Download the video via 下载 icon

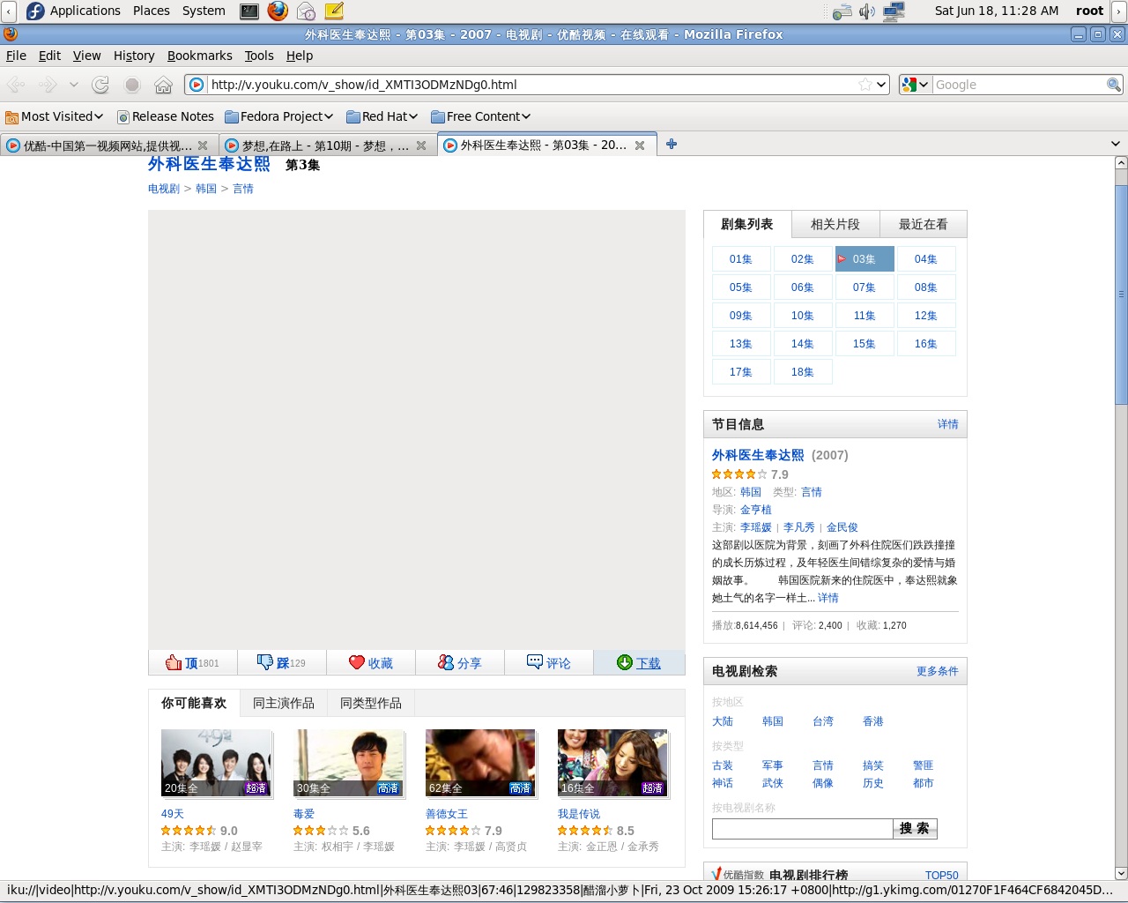(625, 663)
